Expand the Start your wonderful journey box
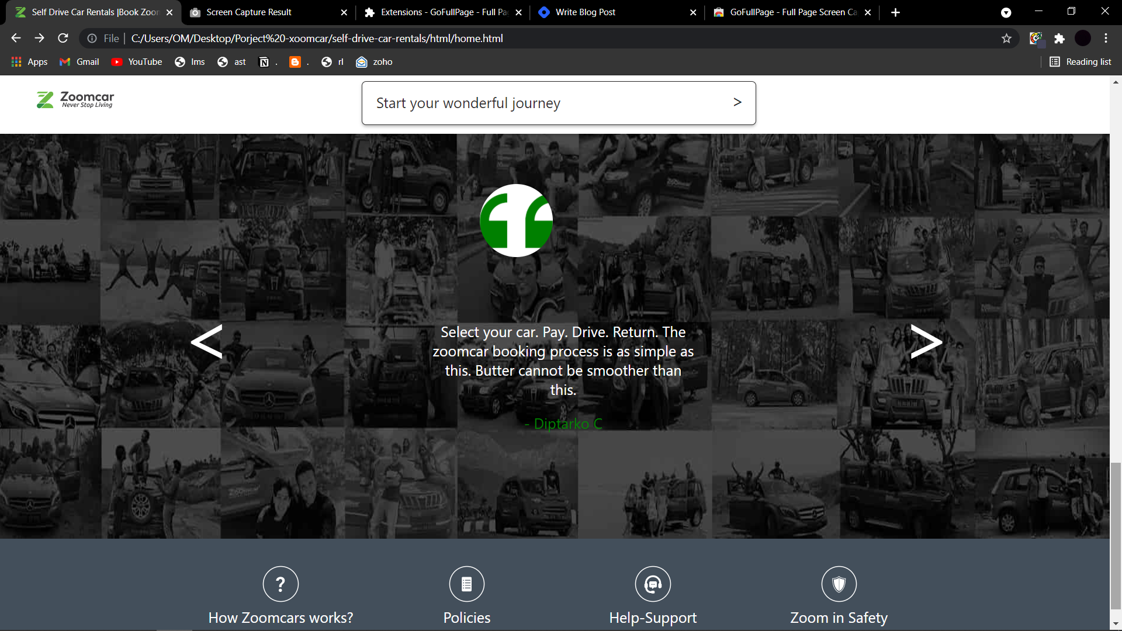Screen dimensions: 1122x631 point(559,103)
